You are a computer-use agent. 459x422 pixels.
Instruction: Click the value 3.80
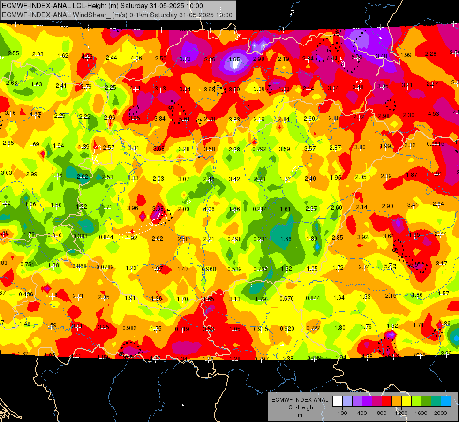click(x=360, y=147)
